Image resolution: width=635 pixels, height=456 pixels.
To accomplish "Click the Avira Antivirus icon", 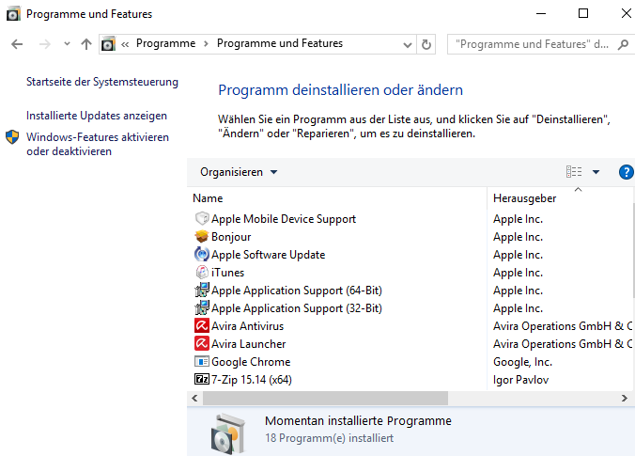I will [202, 325].
